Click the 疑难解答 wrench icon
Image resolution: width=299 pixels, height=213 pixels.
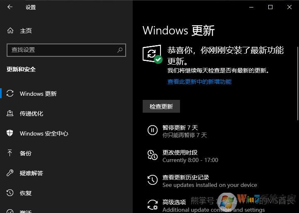pos(10,173)
